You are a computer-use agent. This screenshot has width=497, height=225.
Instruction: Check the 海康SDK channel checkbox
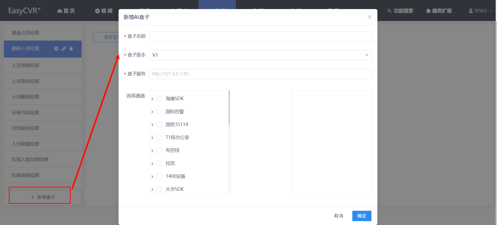point(159,99)
